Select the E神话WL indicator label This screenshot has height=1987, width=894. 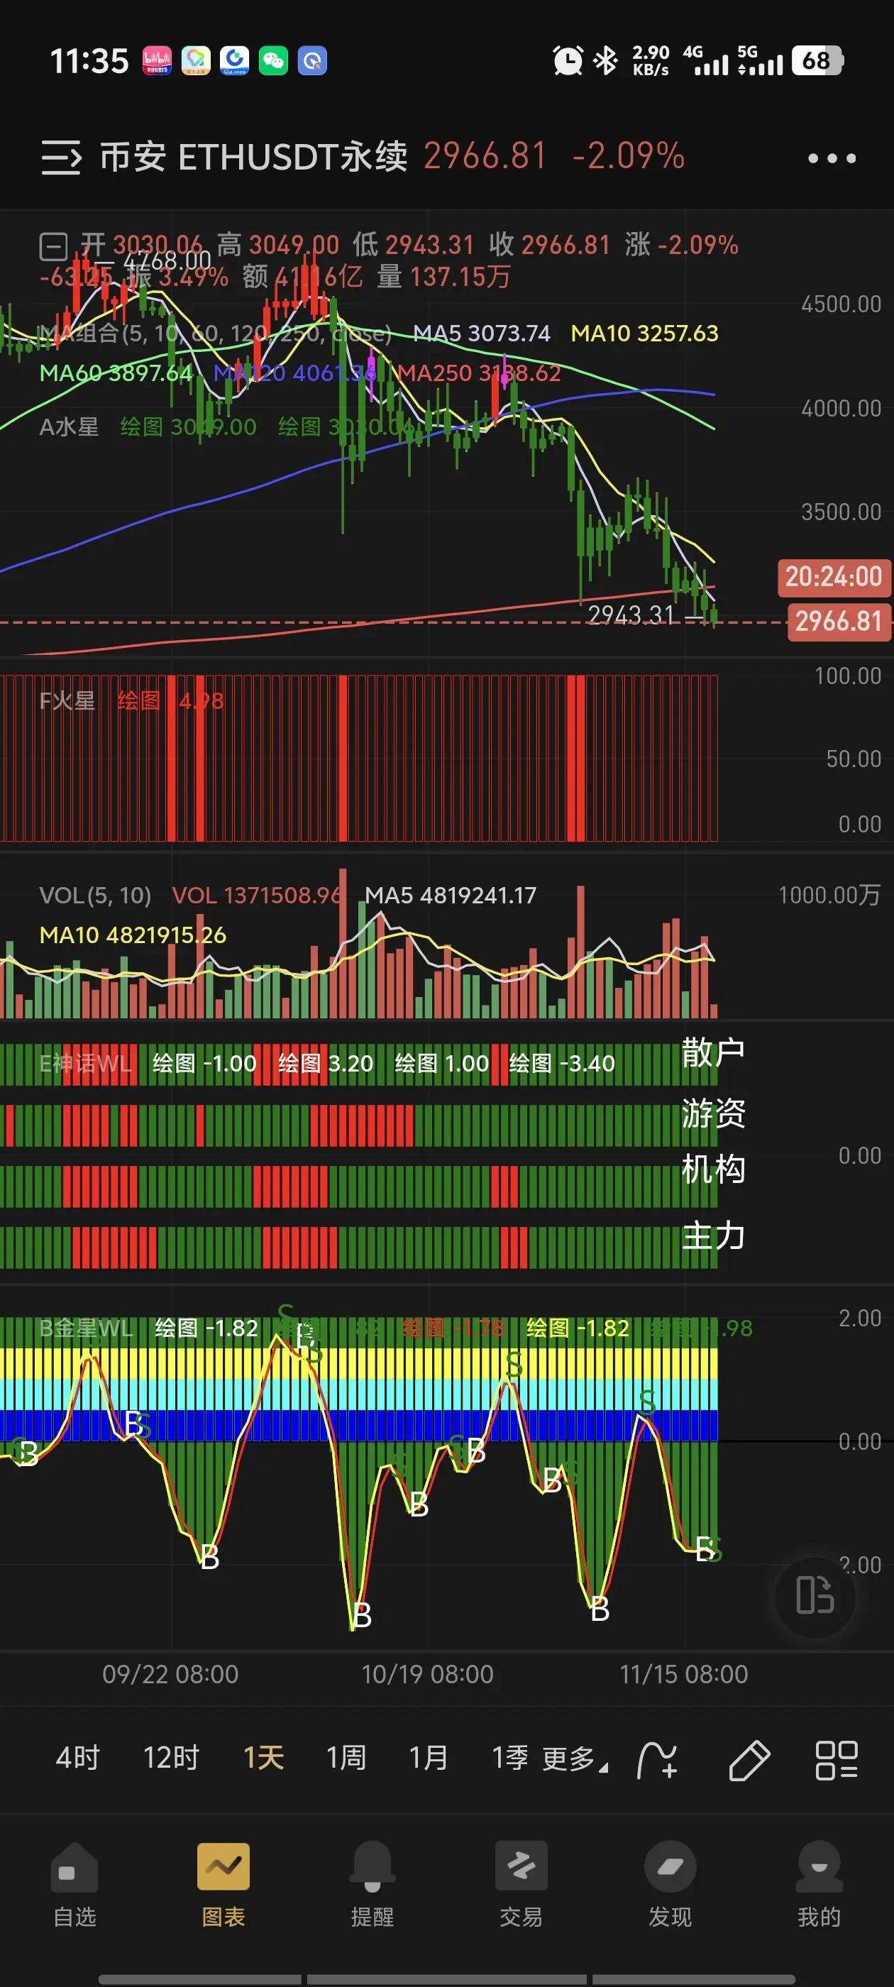86,1064
